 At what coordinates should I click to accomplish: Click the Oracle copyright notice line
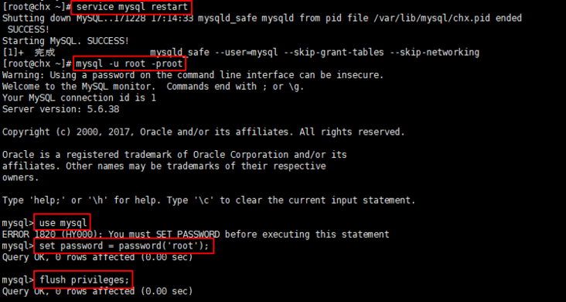tap(203, 132)
